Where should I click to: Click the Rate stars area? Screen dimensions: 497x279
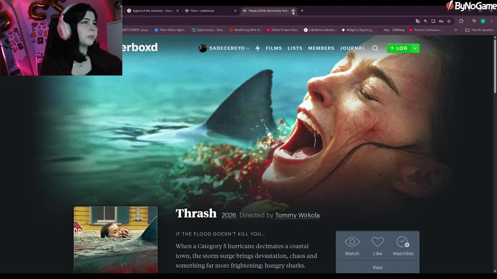click(x=377, y=267)
